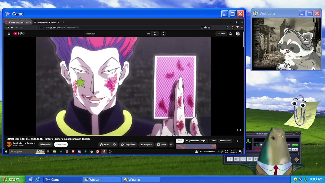The image size is (325, 183).
Task: Select the Game taskbar button
Action: [63, 180]
